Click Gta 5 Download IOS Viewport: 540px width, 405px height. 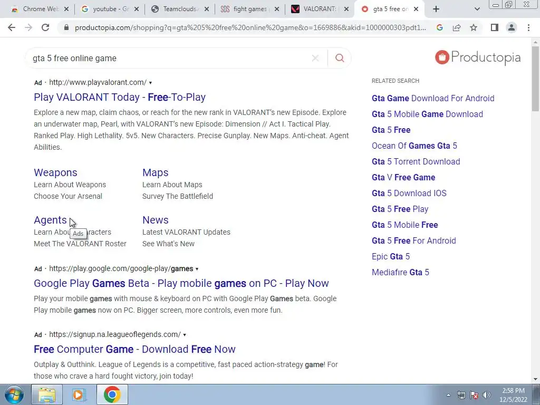click(409, 193)
